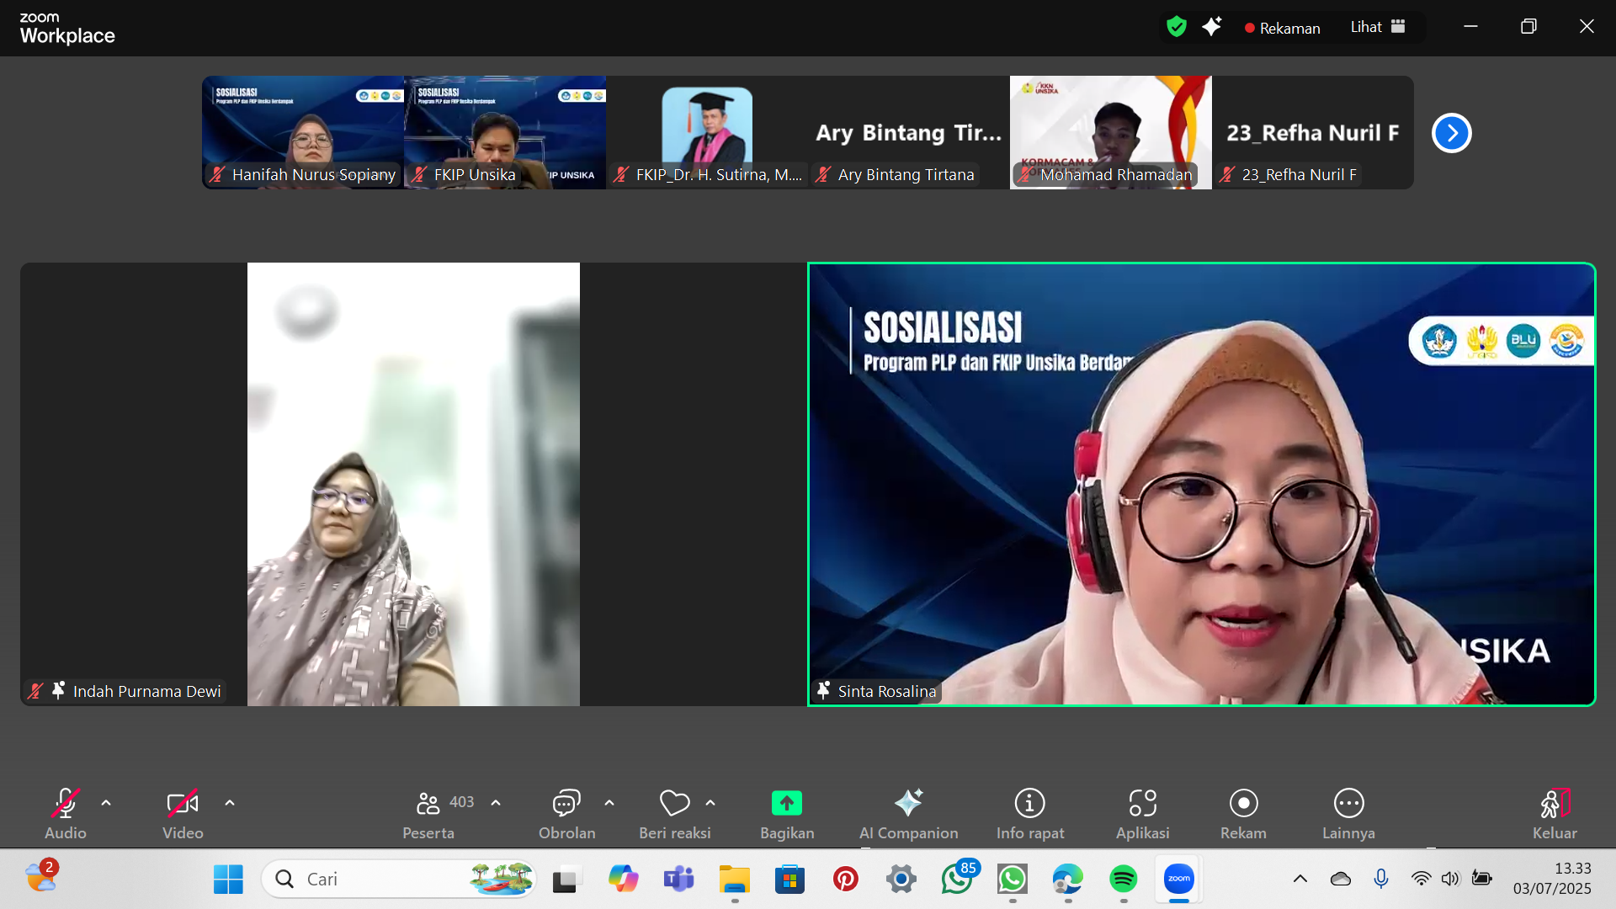The height and width of the screenshot is (909, 1616).
Task: Toggle unmute on Hanifah Nurus Sopiany's tile
Action: [217, 174]
